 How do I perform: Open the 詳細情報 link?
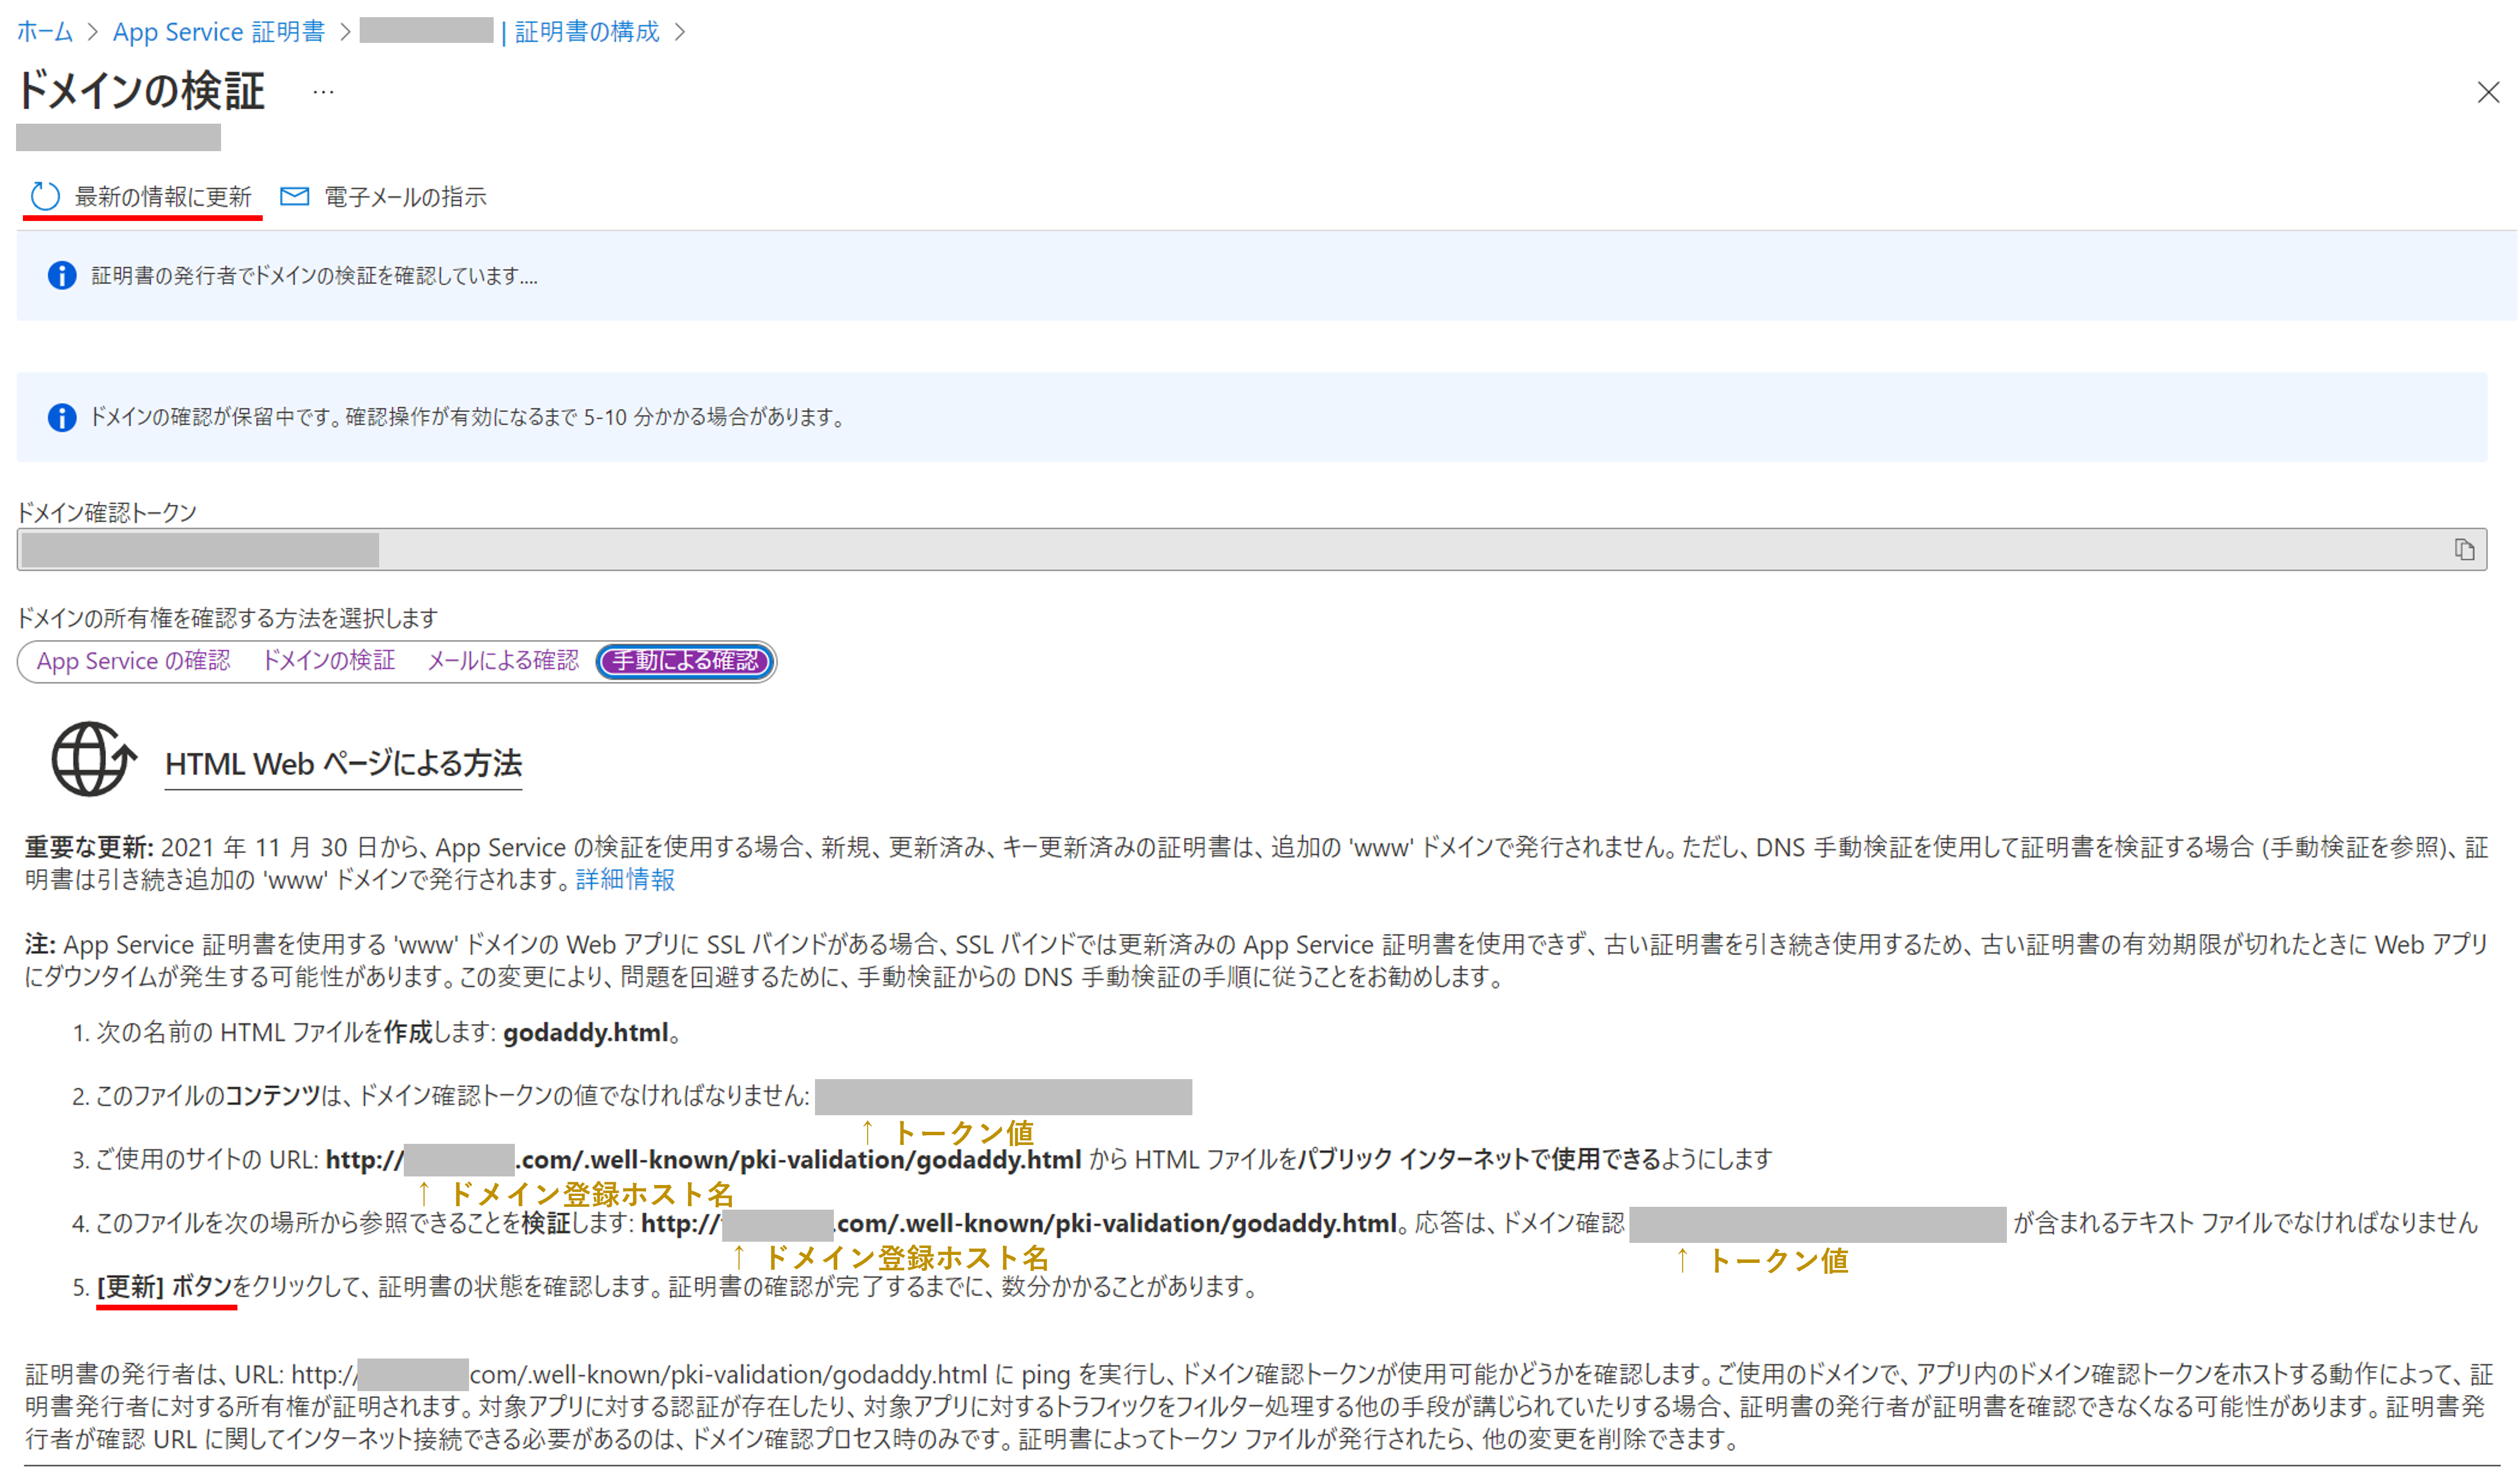(625, 880)
